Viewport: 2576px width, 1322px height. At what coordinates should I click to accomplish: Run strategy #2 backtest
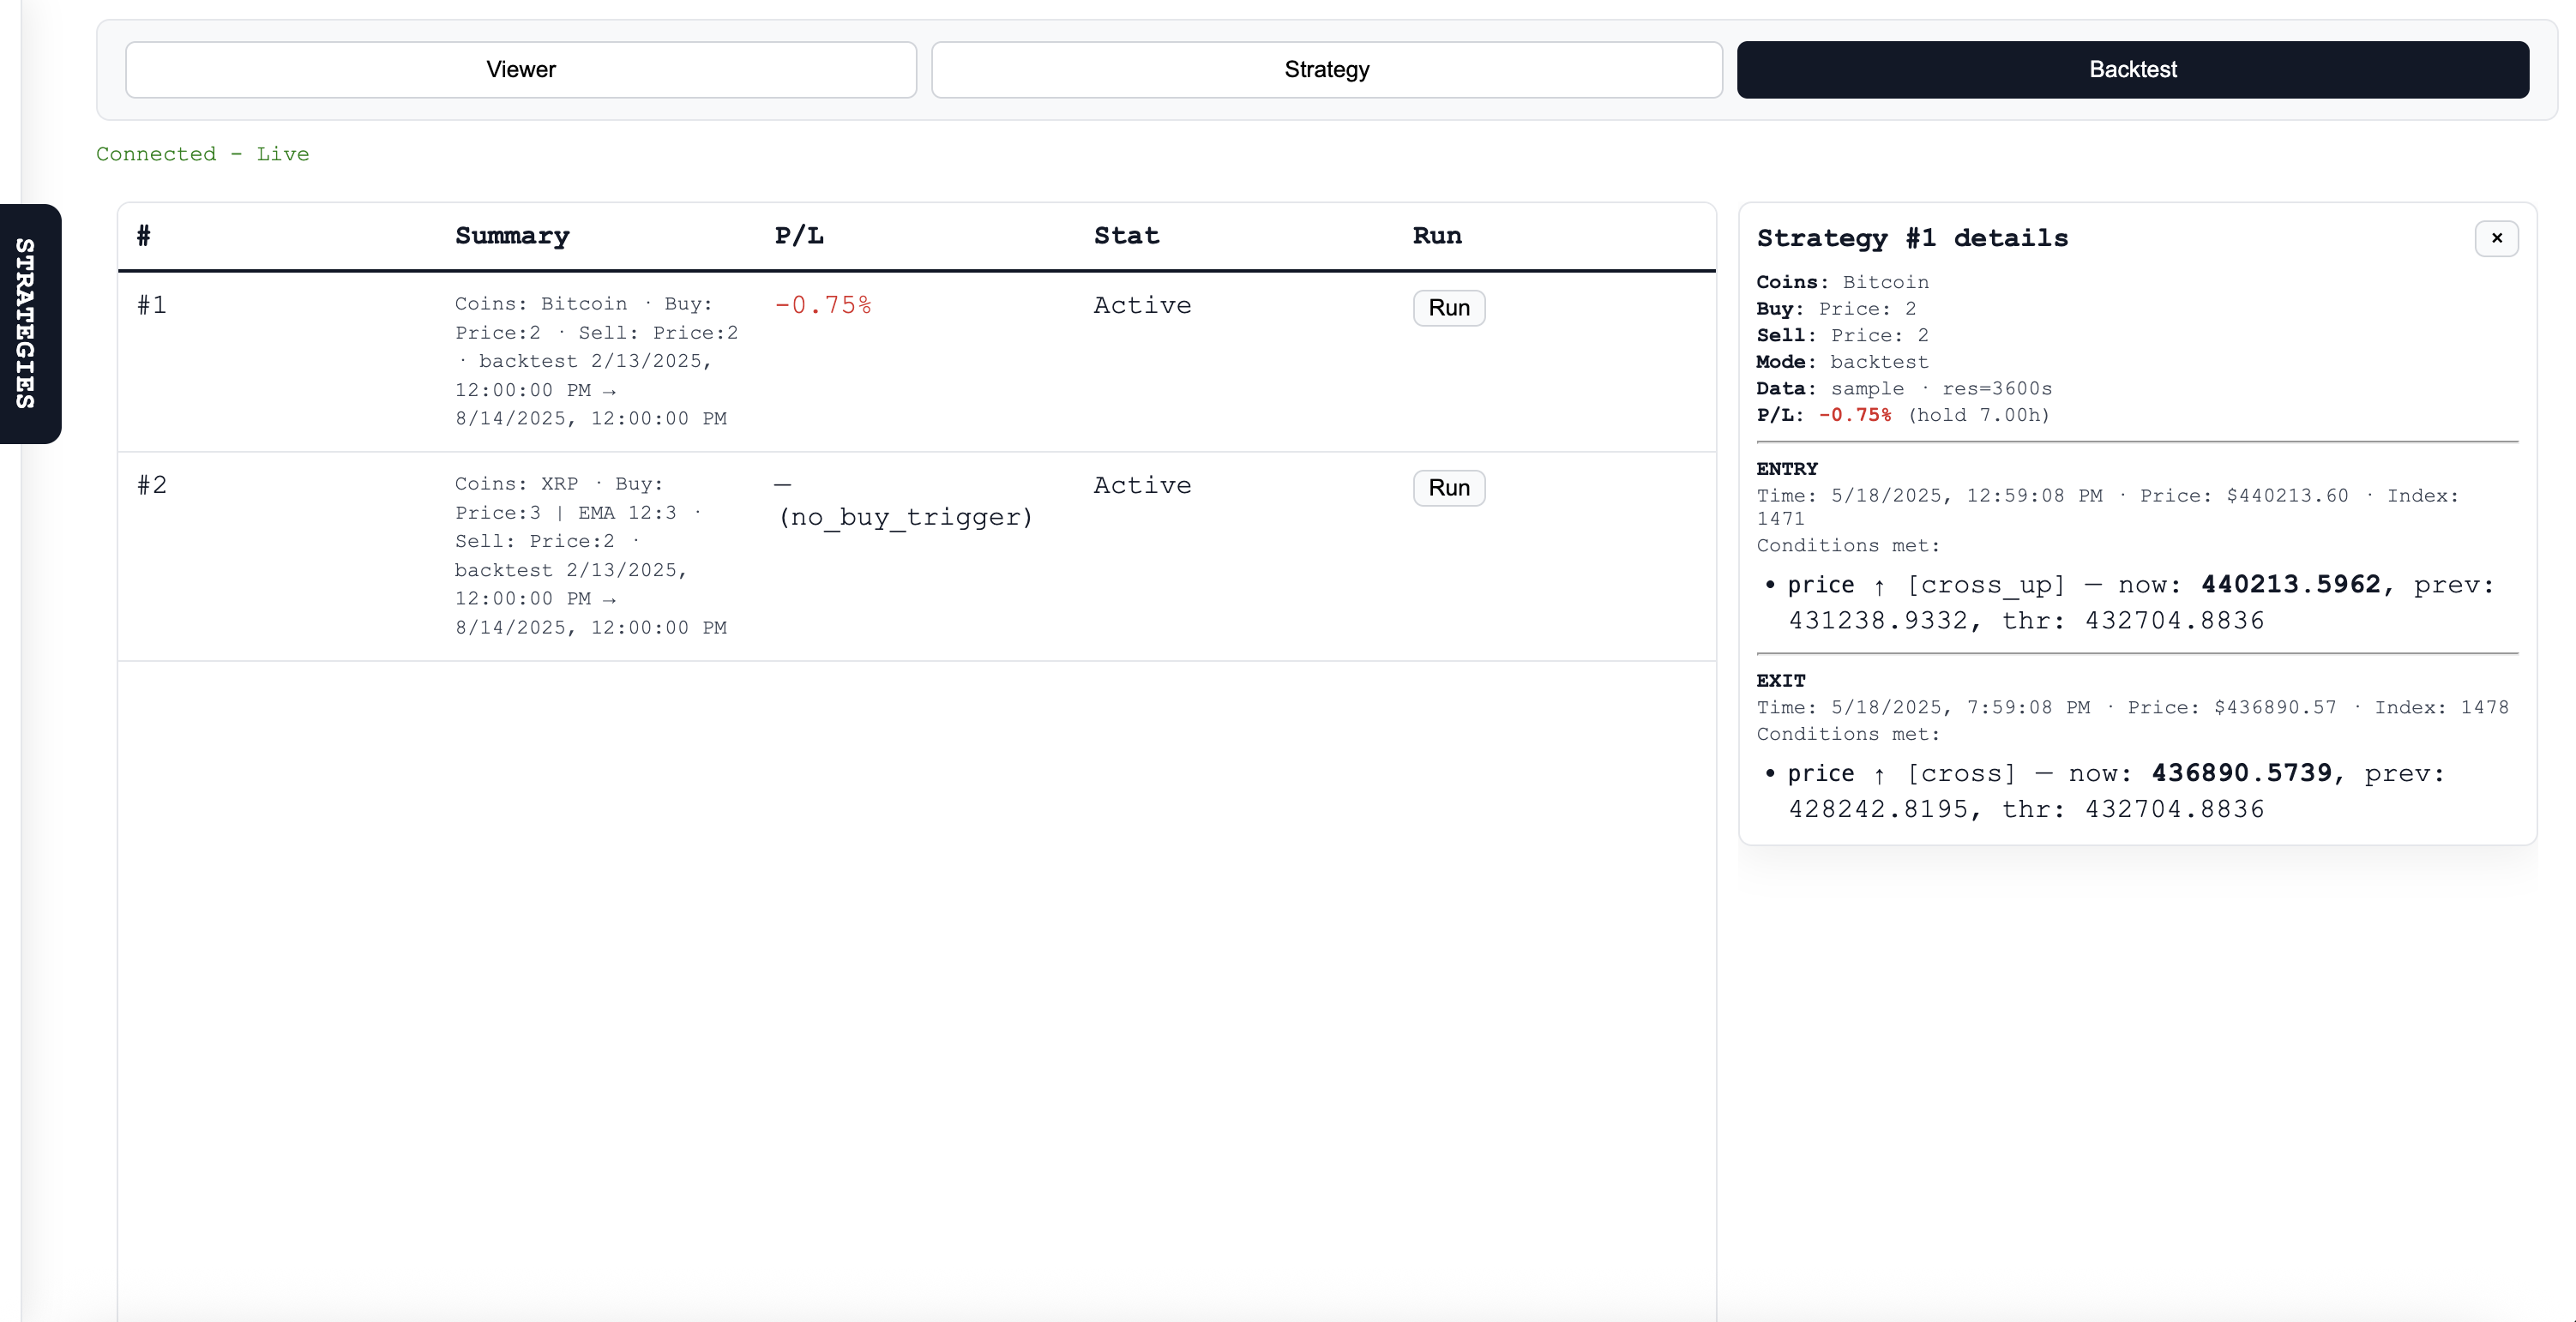coord(1448,487)
